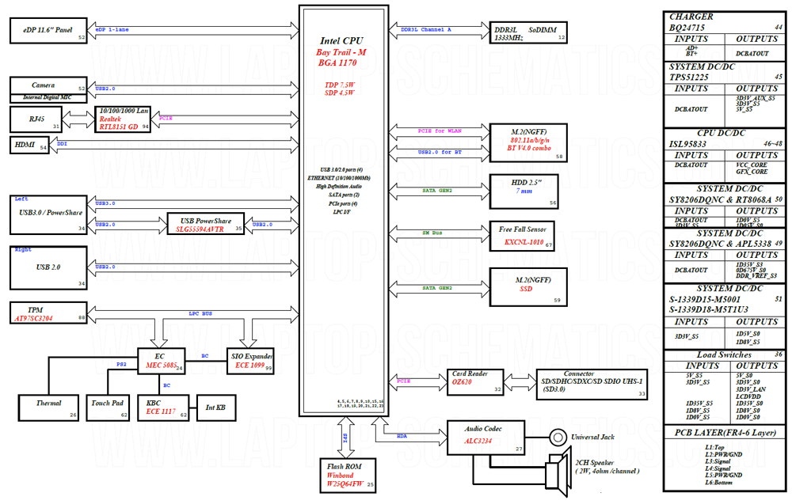Click the L1:Top layer entry
The image size is (792, 504).
click(x=714, y=448)
